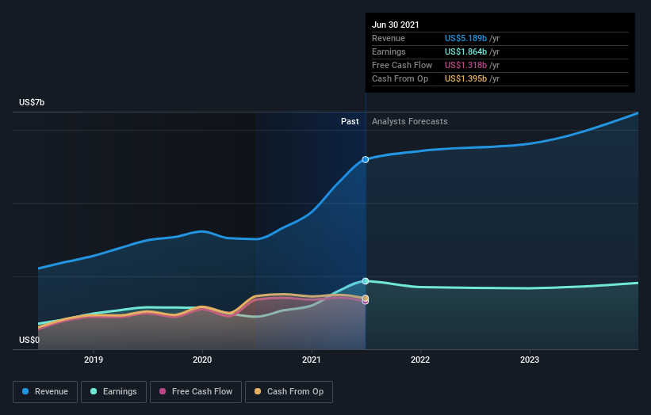Click the Past section label
Viewport: 651px width, 415px height.
(x=350, y=121)
